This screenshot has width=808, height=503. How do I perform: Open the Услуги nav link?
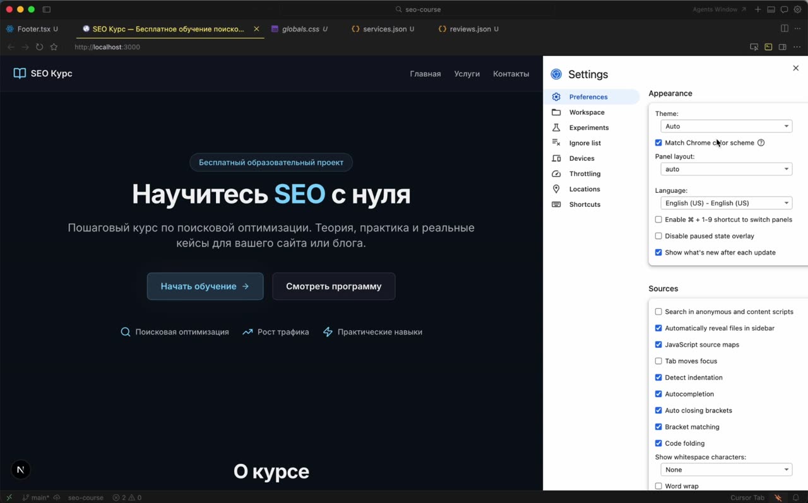click(x=467, y=74)
